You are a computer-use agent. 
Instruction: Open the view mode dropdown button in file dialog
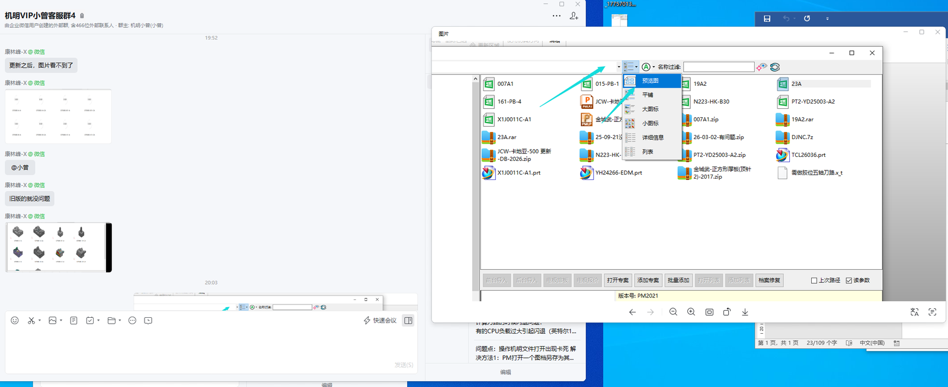(x=630, y=67)
